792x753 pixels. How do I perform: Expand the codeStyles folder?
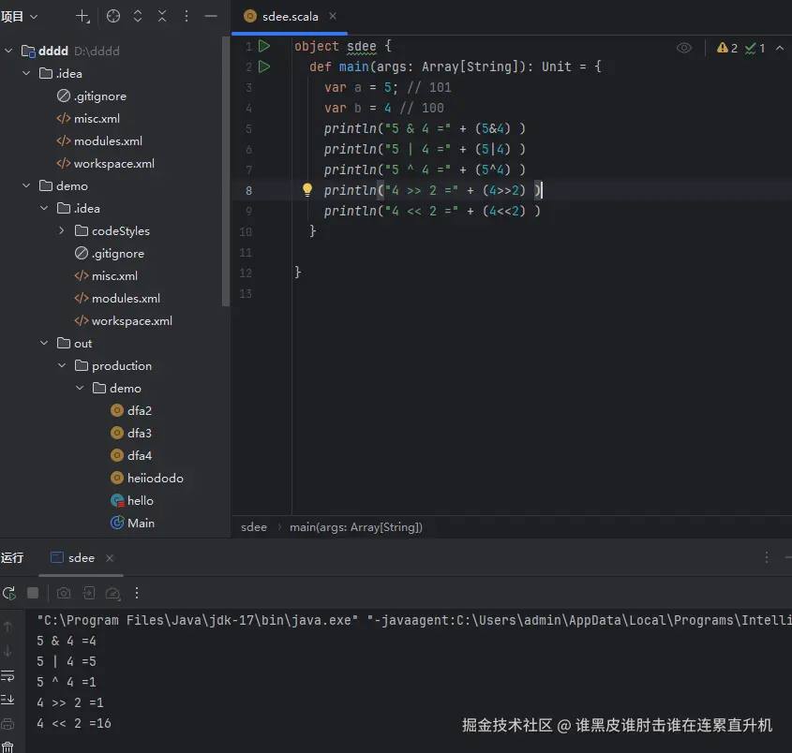[x=62, y=231]
